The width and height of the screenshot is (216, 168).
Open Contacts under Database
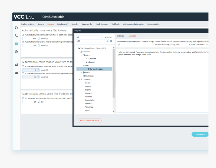tap(89, 93)
